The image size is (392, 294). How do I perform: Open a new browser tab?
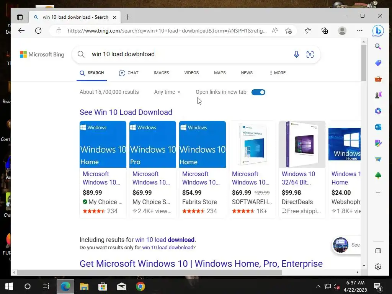point(127,17)
